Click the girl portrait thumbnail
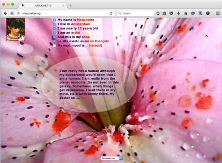The width and height of the screenshot is (222, 163). [x=16, y=29]
